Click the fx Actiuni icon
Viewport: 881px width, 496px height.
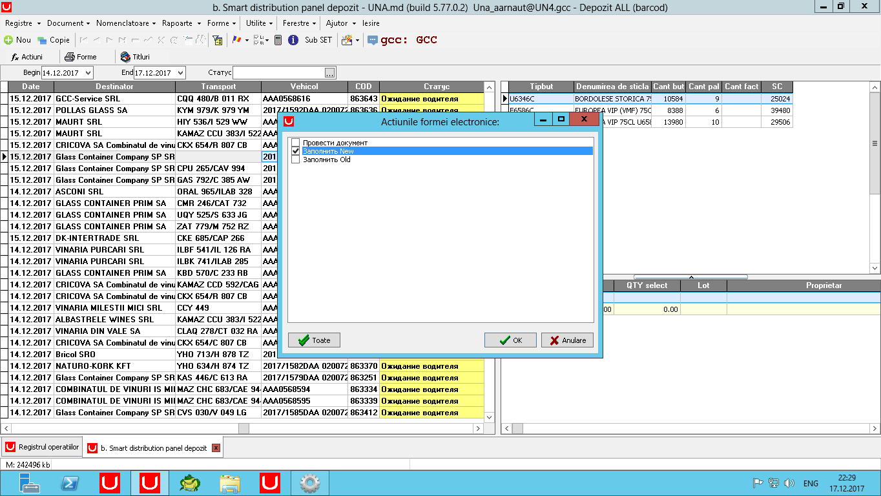[x=16, y=57]
